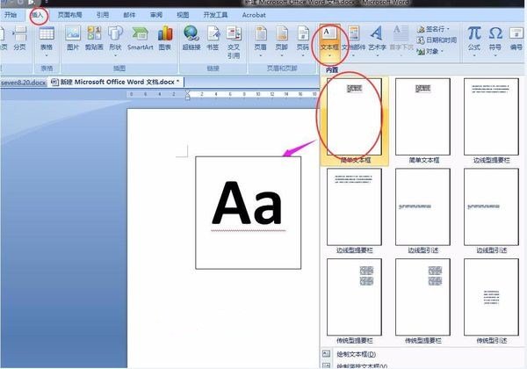
Task: Expand the 形状 (Shapes) dropdown
Action: pos(116,40)
